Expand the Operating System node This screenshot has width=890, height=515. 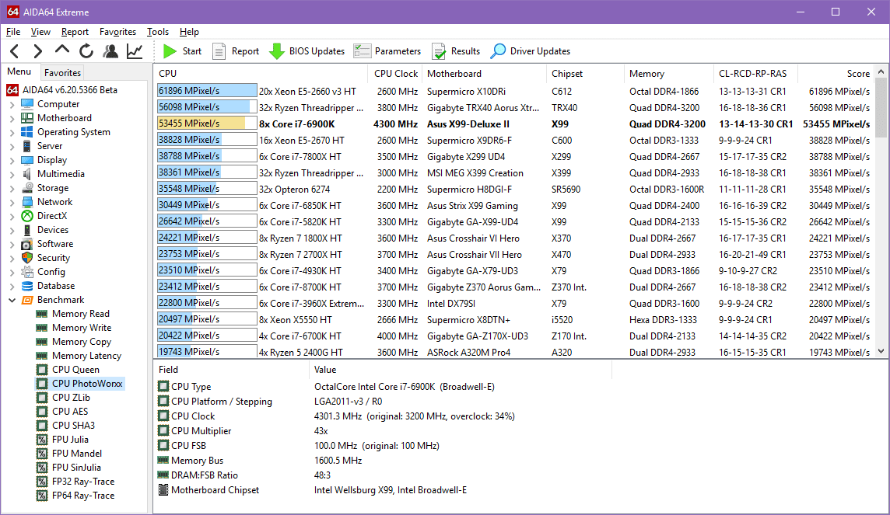click(x=12, y=132)
